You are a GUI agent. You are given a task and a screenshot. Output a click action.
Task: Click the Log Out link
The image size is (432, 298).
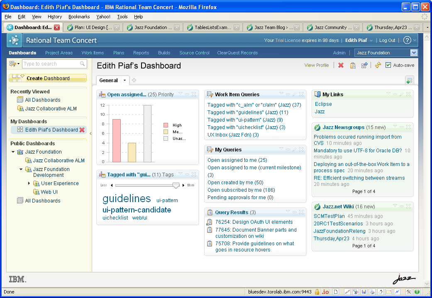point(387,40)
